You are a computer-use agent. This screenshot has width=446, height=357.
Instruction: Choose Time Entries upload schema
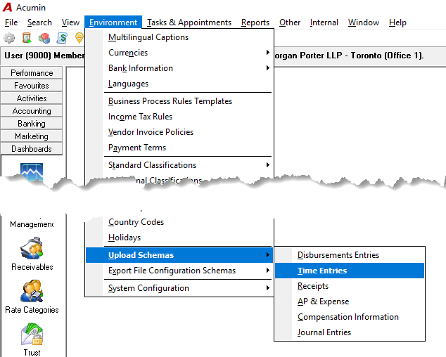[350, 271]
